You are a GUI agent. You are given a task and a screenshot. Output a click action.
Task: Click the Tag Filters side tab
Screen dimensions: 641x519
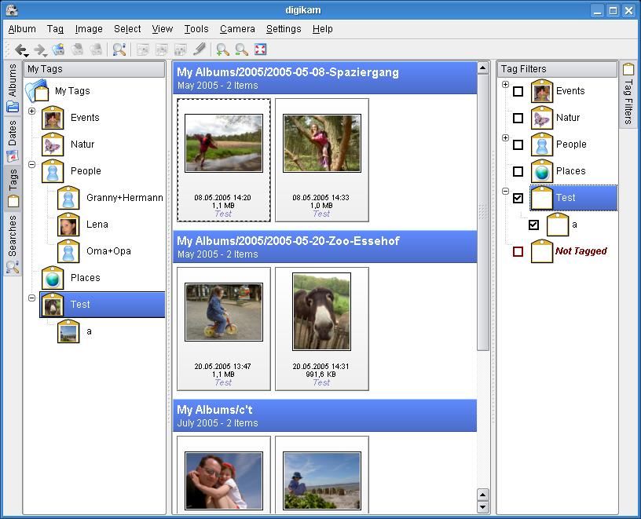[628, 94]
